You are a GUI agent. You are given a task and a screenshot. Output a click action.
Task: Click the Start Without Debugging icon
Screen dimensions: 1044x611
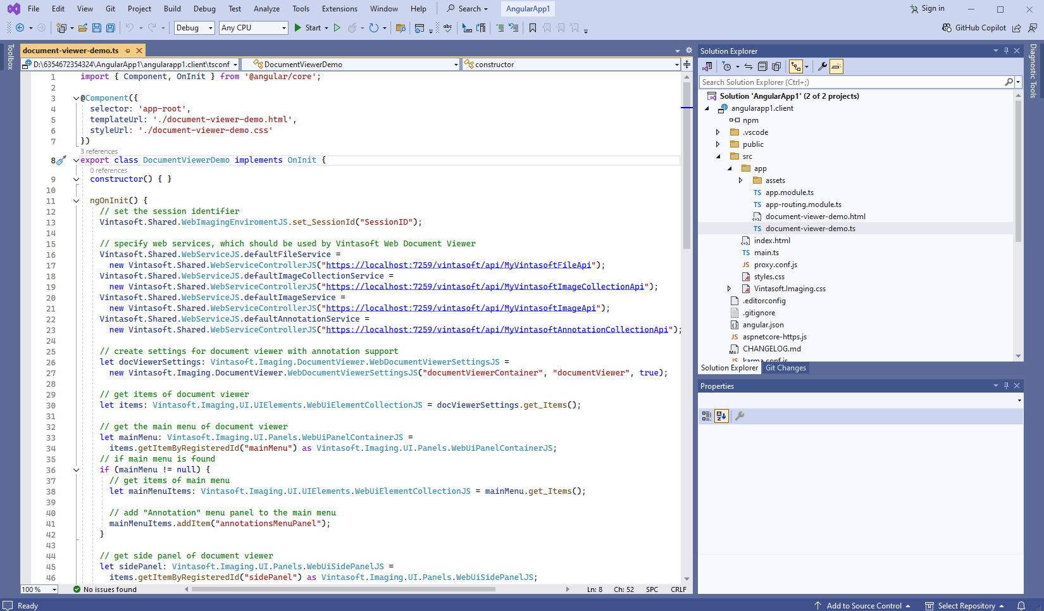click(x=337, y=28)
